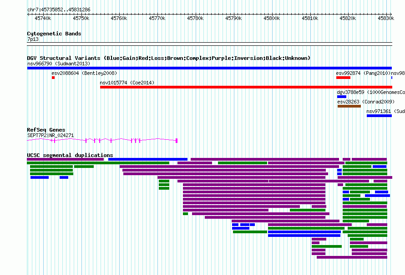The width and height of the screenshot is (405, 275).
Task: Open variant label nsv1015774 (Coe2014)
Action: click(127, 83)
